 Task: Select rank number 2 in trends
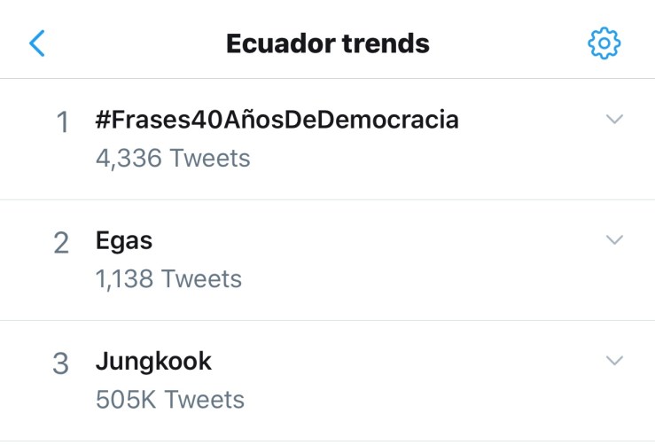pyautogui.click(x=61, y=243)
